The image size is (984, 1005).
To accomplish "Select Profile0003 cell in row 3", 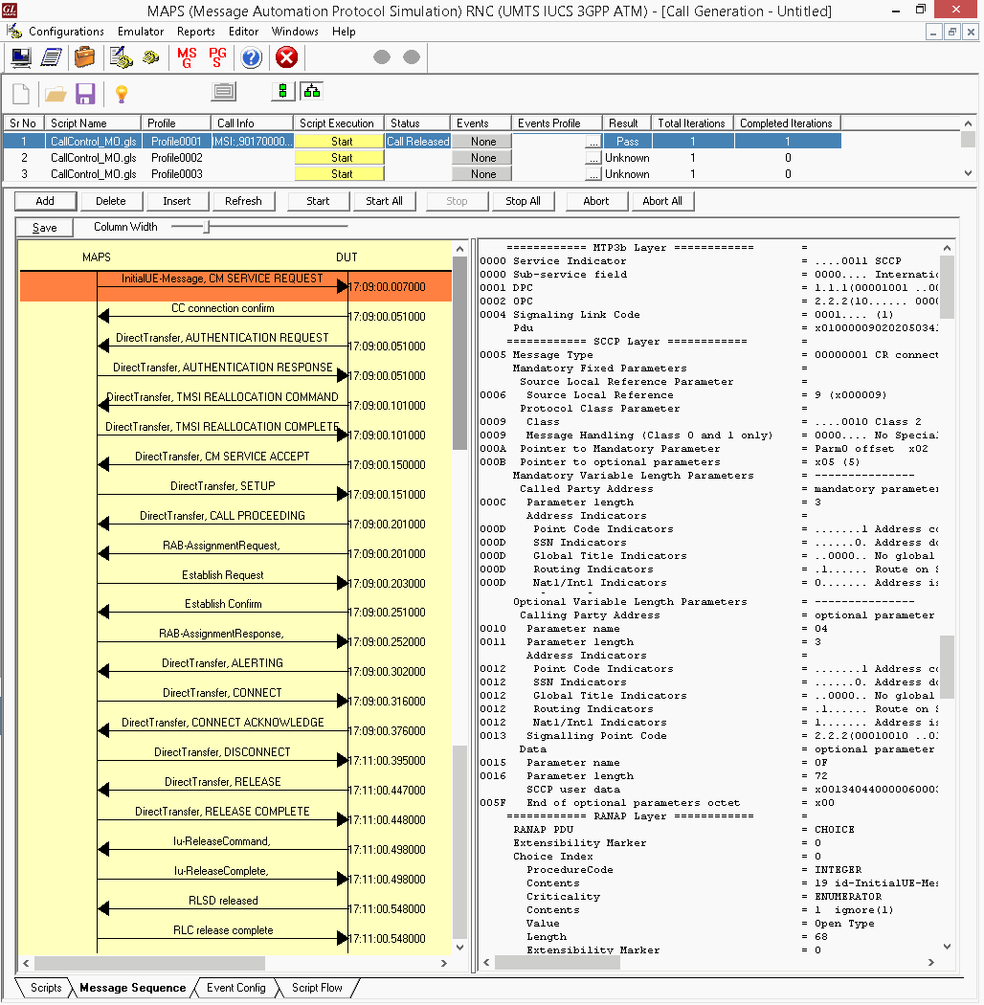I will 177,173.
